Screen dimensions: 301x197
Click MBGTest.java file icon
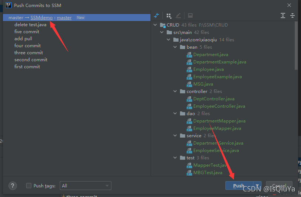pos(189,173)
